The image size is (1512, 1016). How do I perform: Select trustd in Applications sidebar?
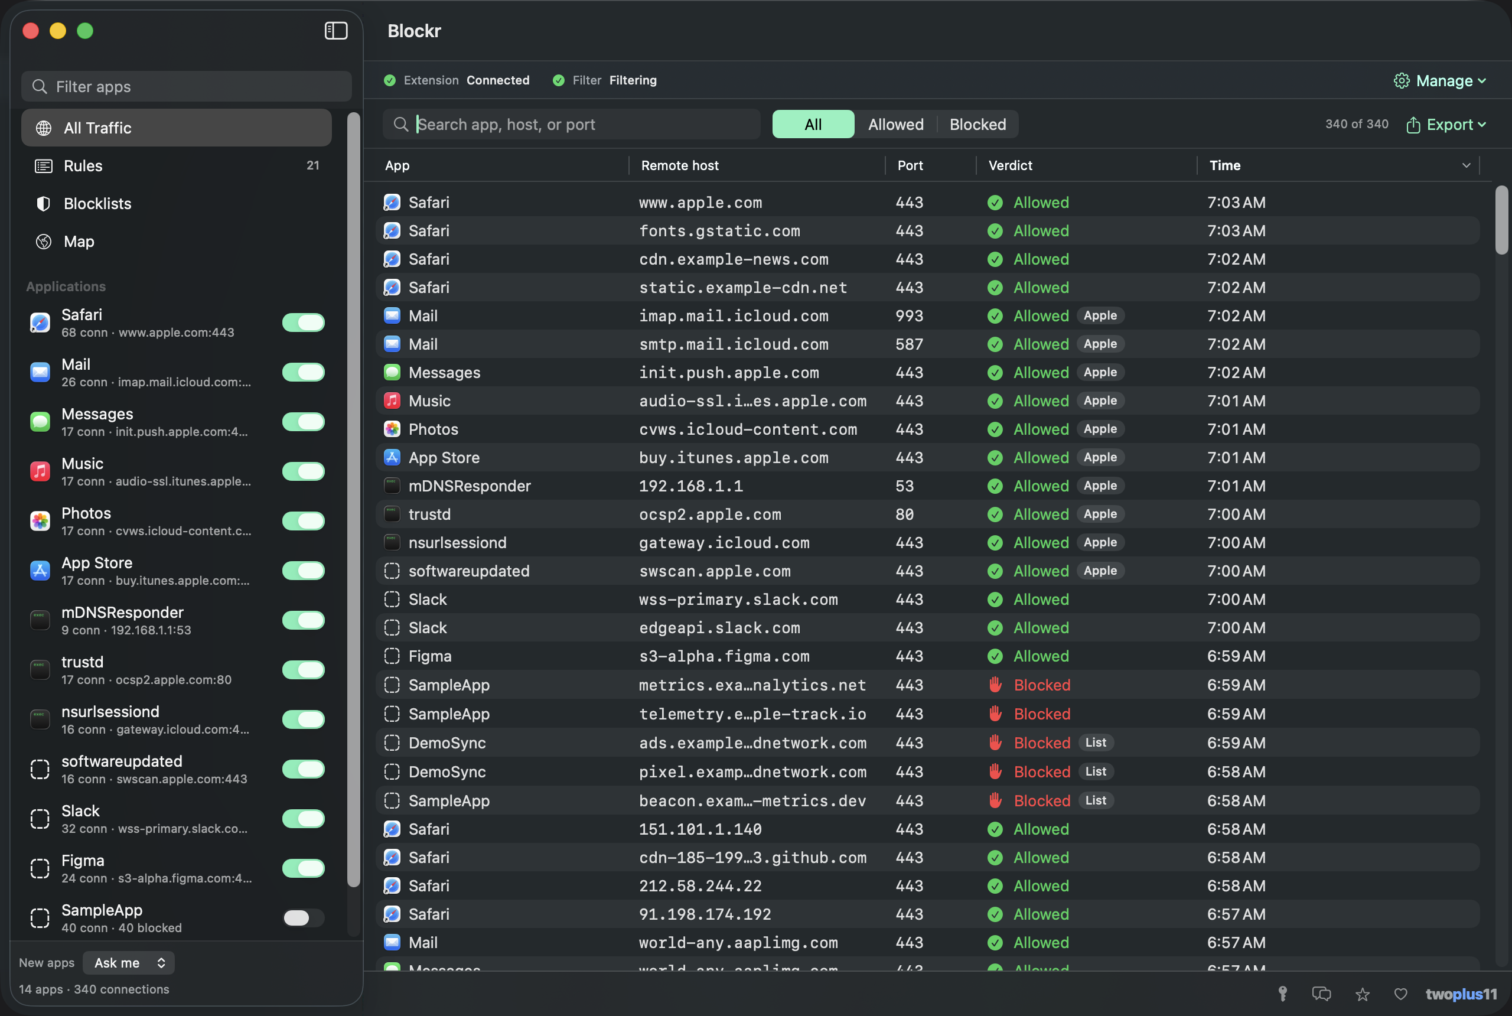click(176, 670)
